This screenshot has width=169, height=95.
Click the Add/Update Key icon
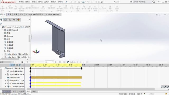click(71, 62)
